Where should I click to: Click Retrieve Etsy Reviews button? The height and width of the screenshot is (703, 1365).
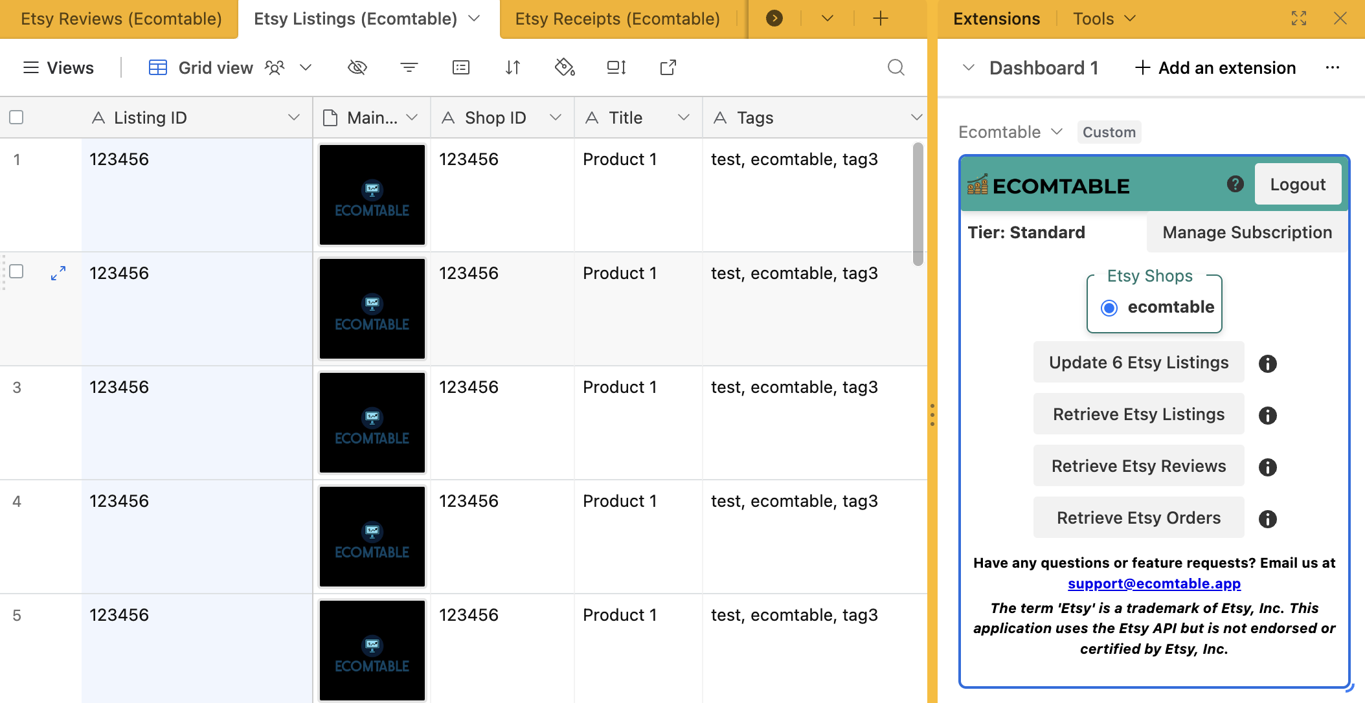coord(1138,466)
